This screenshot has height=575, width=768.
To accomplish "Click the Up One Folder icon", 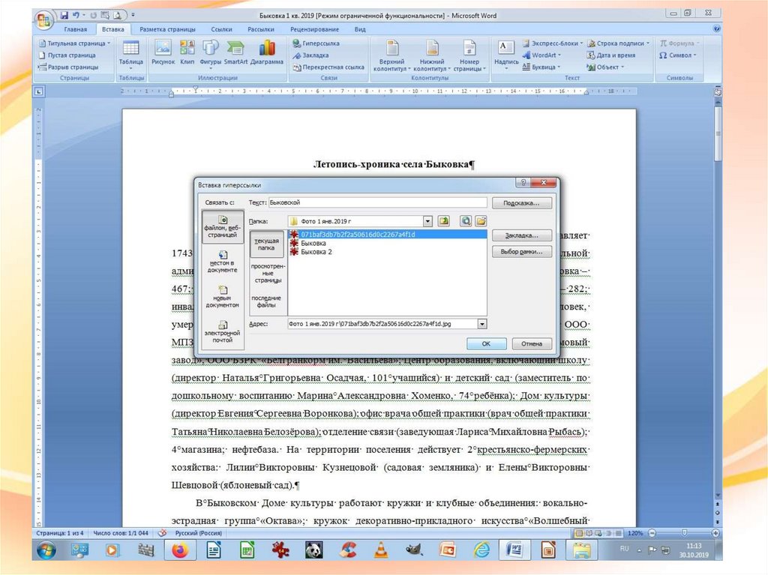I will [444, 221].
